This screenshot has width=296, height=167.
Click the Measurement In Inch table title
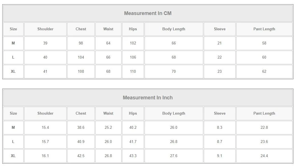[148, 98]
